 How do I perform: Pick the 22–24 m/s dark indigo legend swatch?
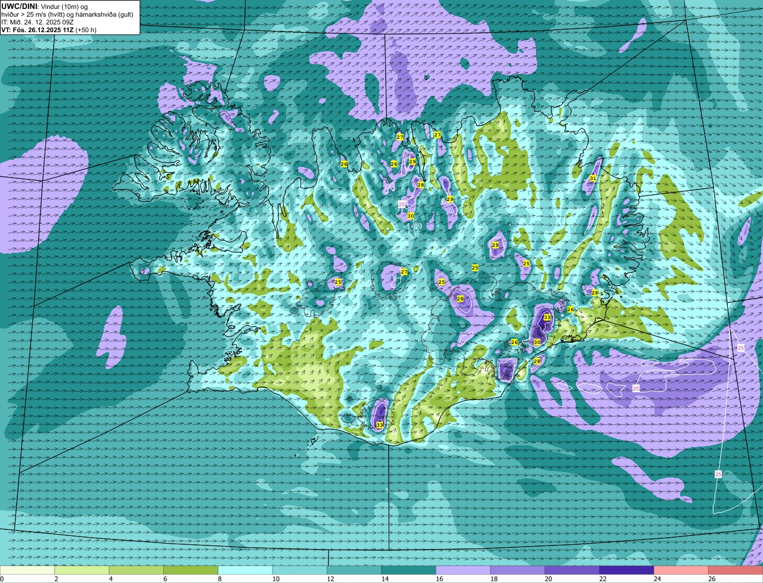click(626, 570)
